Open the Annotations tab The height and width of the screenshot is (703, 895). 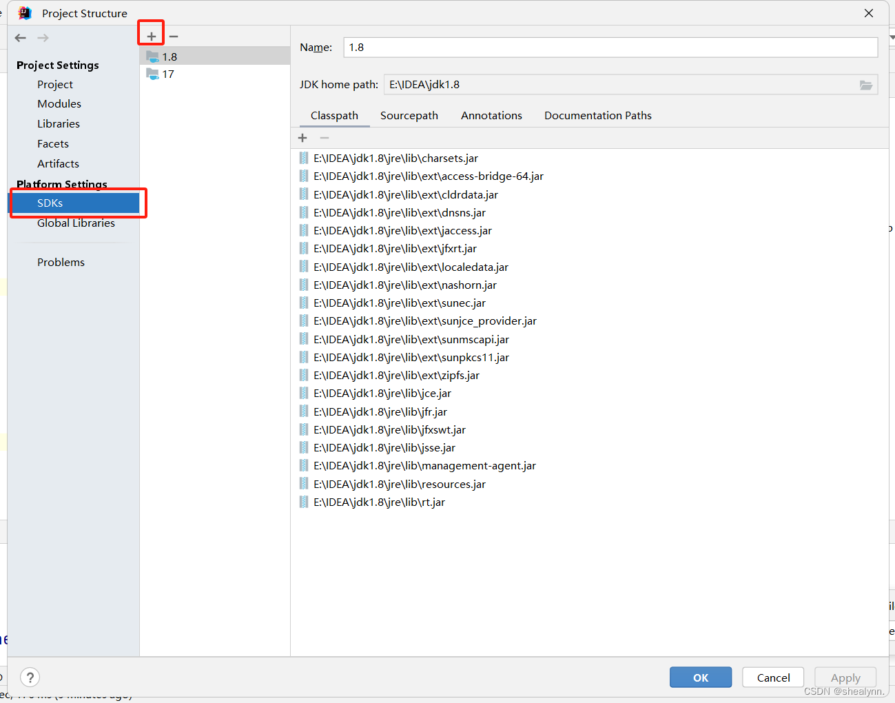coord(491,115)
